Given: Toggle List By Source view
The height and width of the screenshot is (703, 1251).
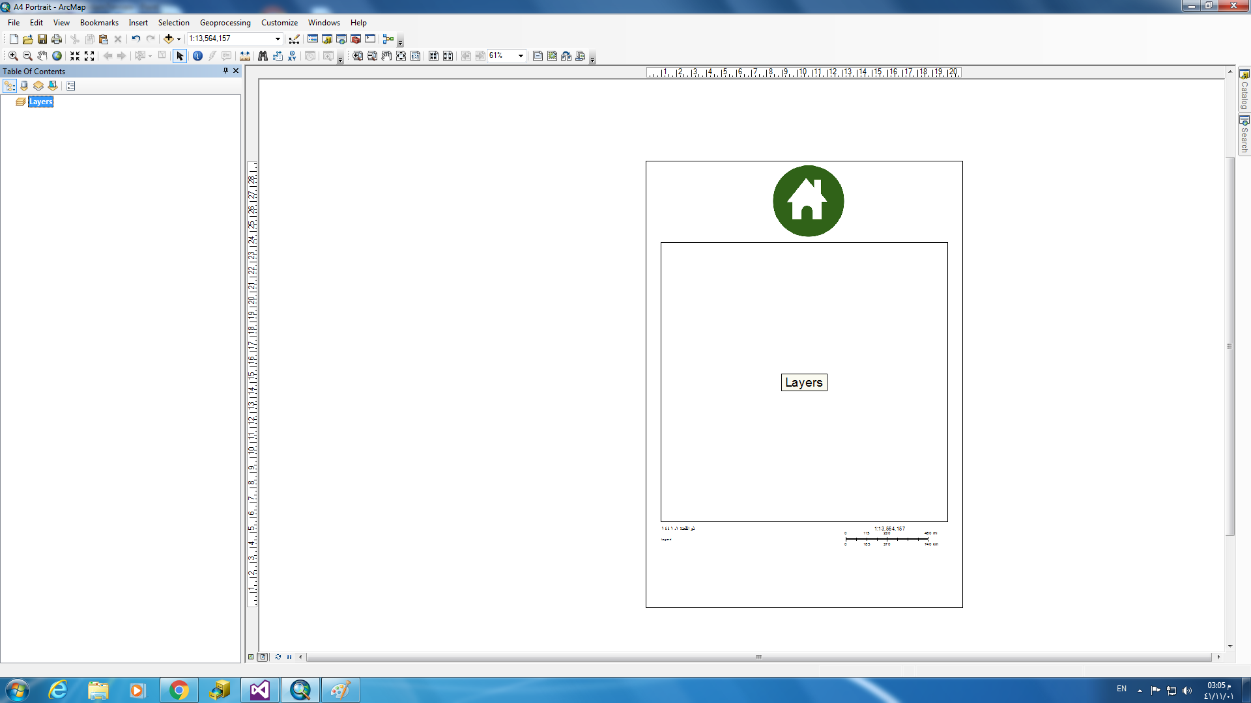Looking at the screenshot, I should coord(24,86).
